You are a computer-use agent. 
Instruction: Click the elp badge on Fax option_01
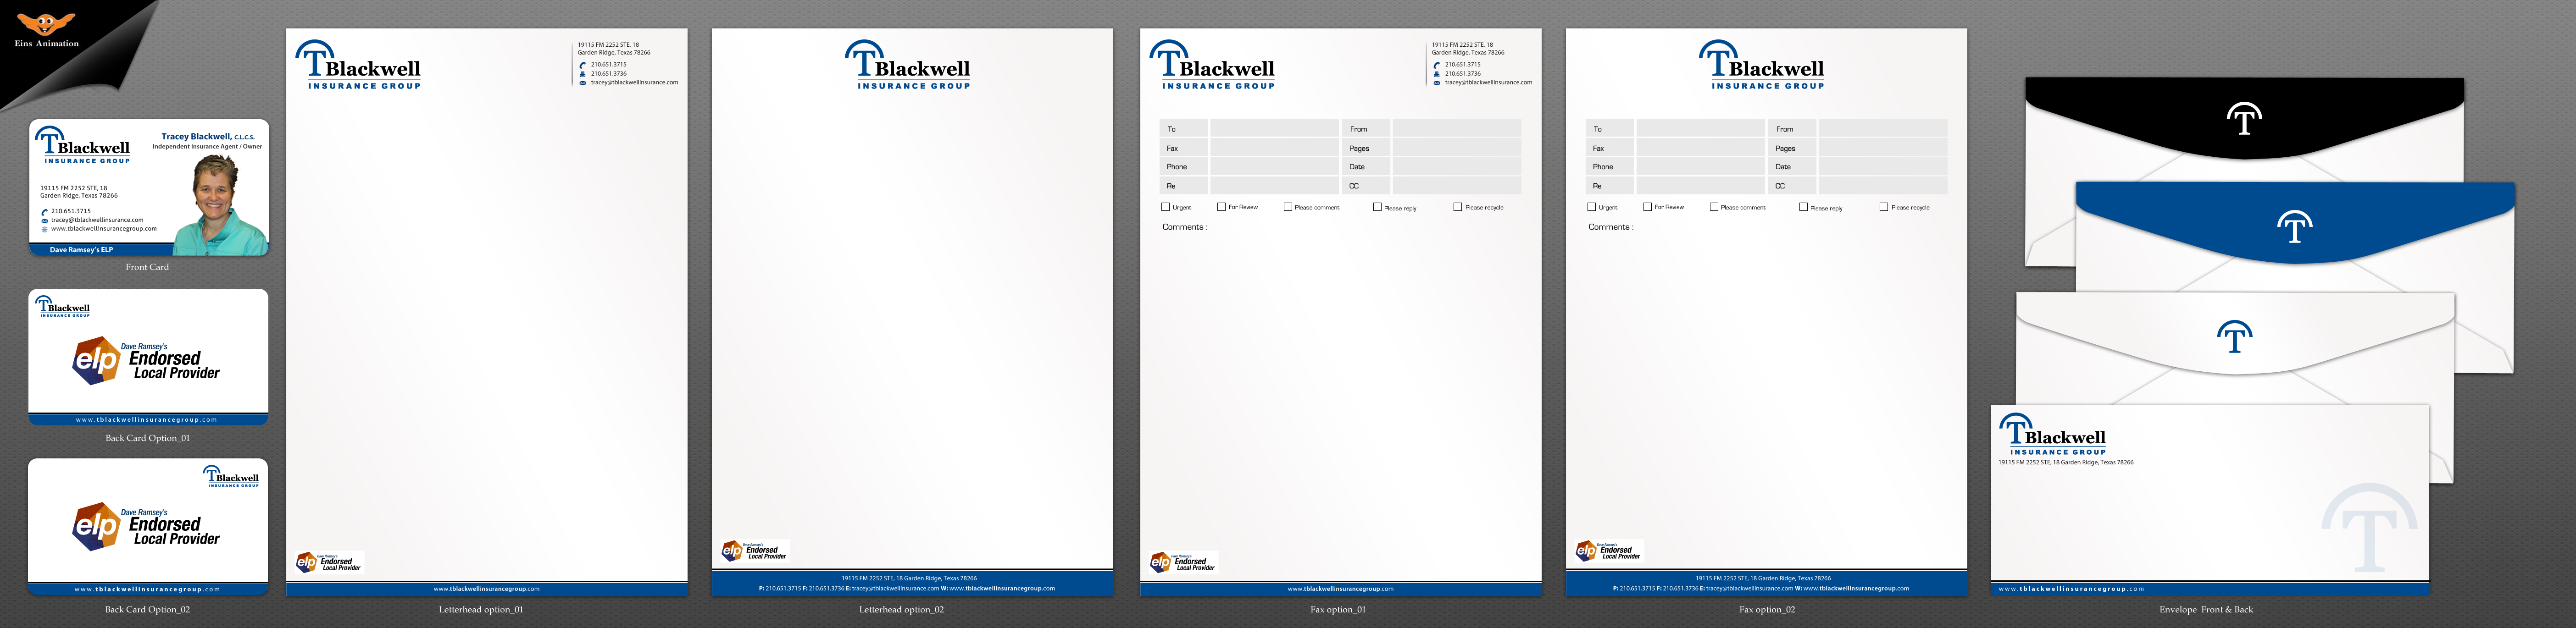click(1183, 562)
